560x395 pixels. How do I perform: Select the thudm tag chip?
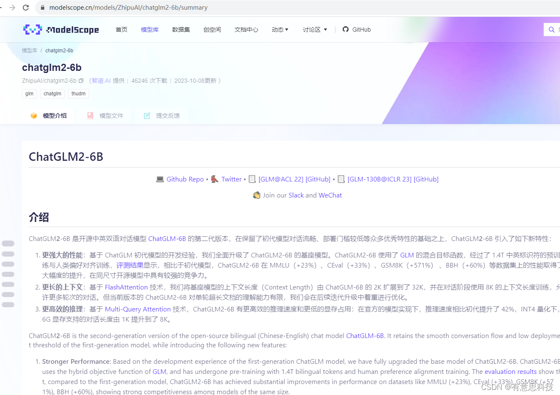[x=78, y=93]
